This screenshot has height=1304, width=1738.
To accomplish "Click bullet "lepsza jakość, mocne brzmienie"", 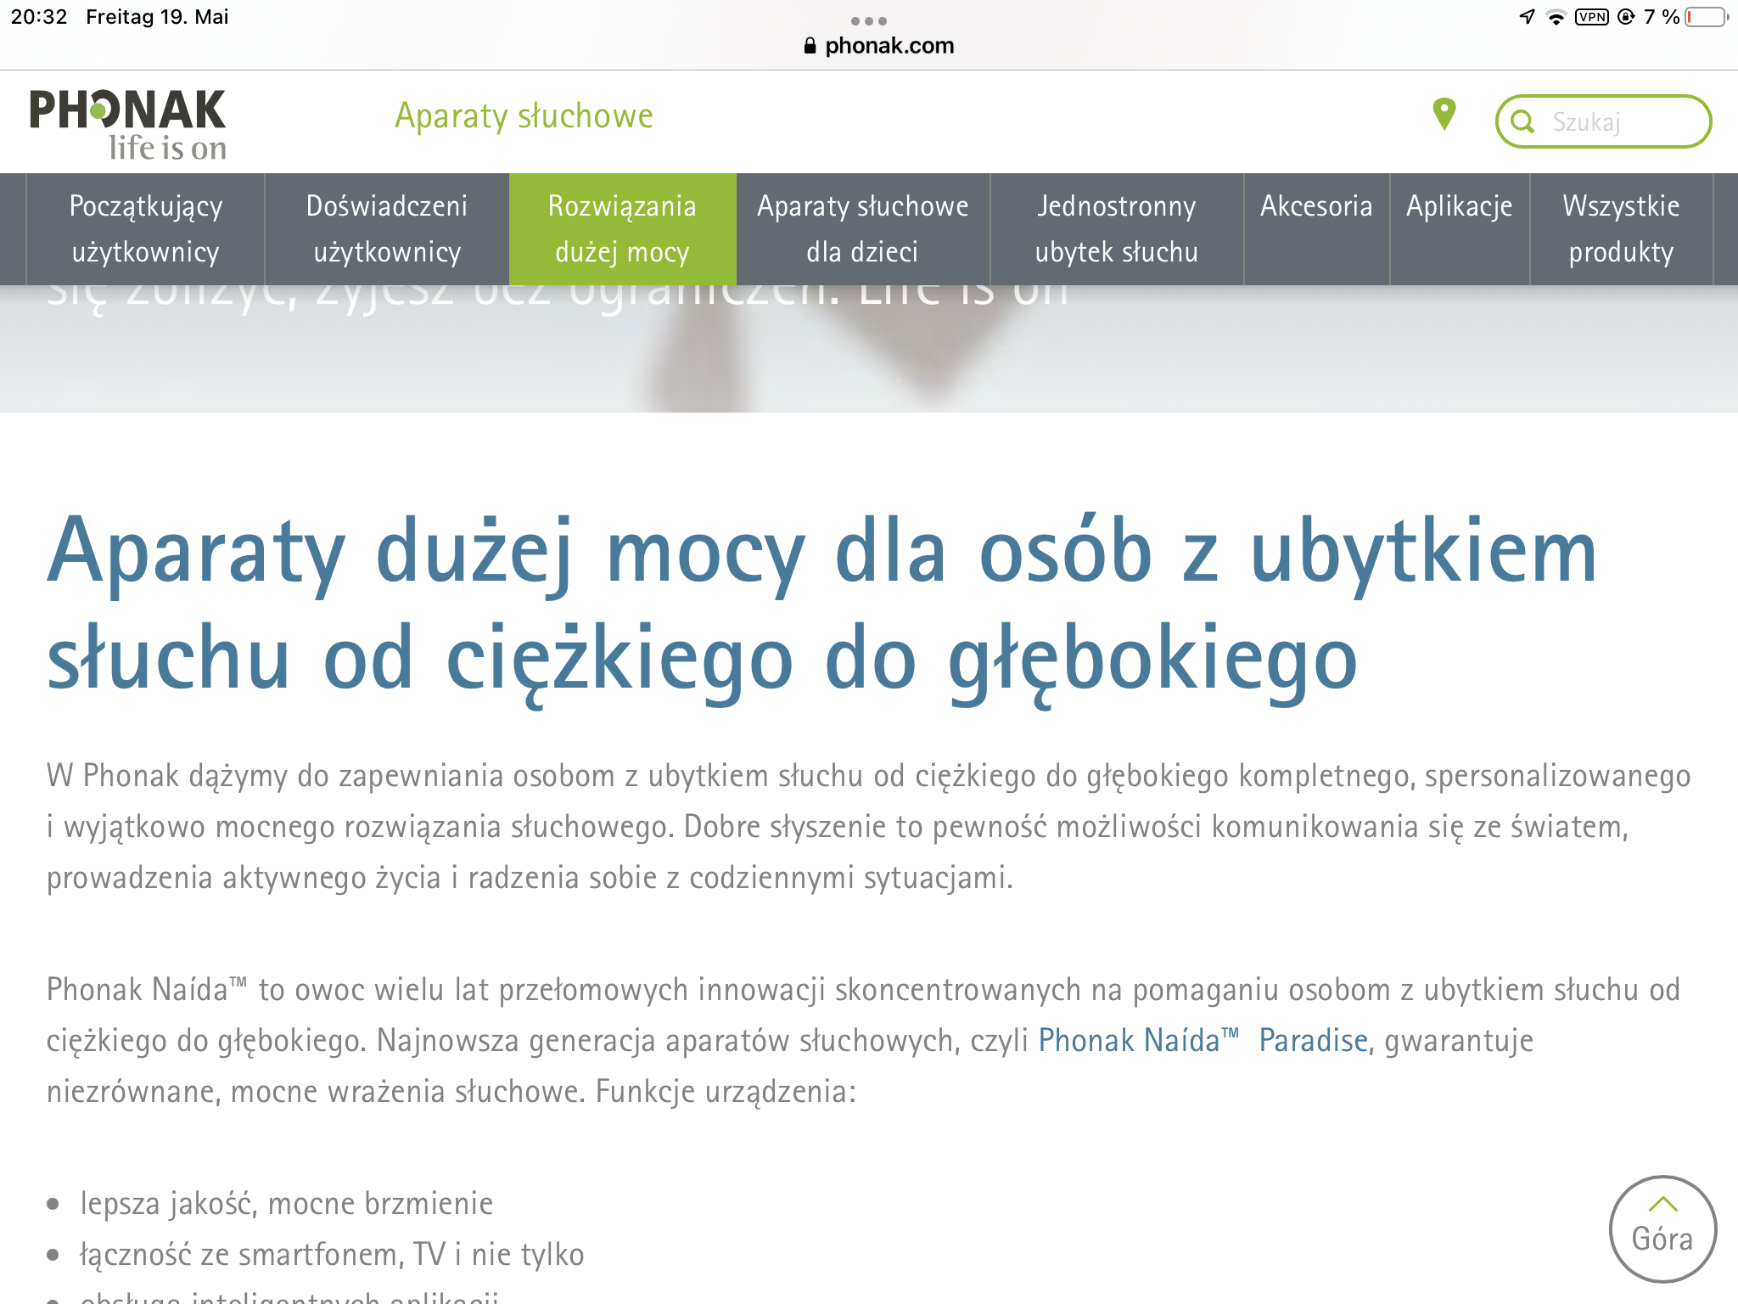I will point(287,1203).
